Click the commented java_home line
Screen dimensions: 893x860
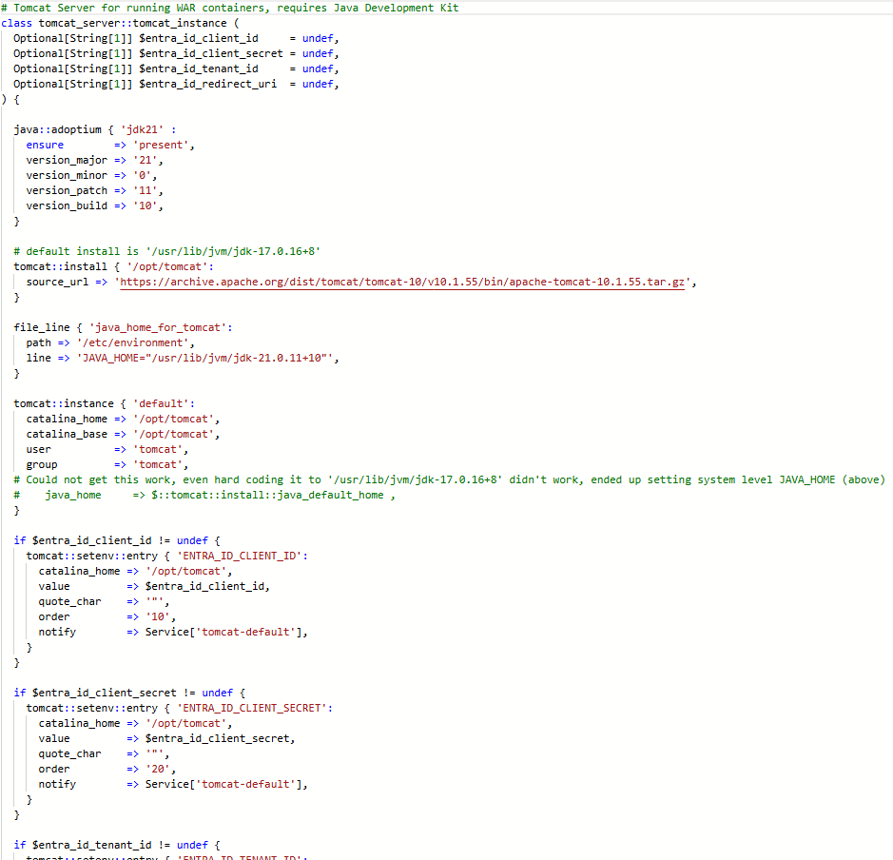pyautogui.click(x=204, y=495)
